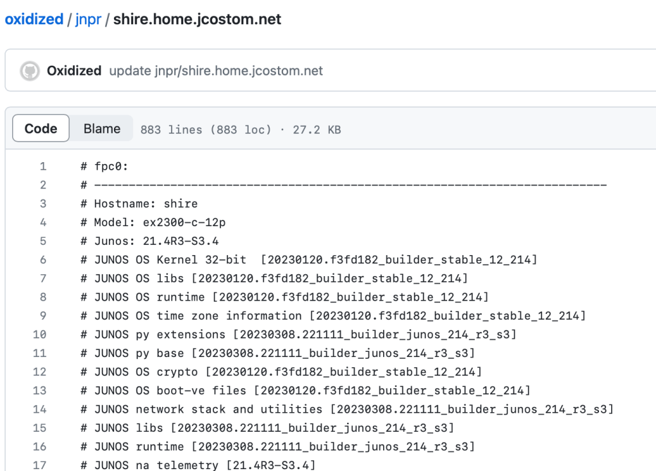Select line number 17
The width and height of the screenshot is (656, 471).
(40, 465)
